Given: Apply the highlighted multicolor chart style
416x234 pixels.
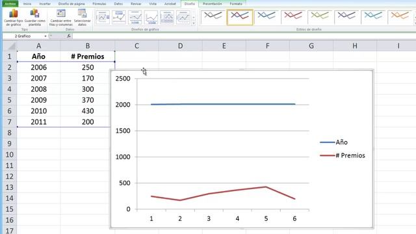Looking at the screenshot, I should (x=240, y=17).
